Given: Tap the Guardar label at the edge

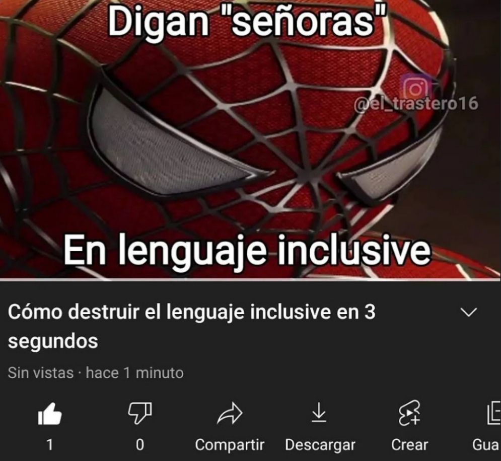Looking at the screenshot, I should (486, 445).
